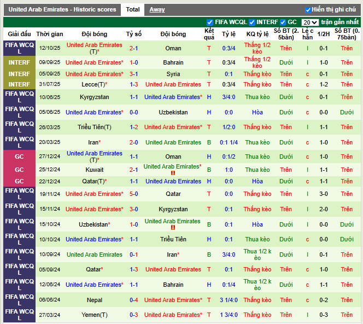Image resolution: width=363 pixels, height=324 pixels.
Task: Click red card icon in Uzbekistan 15/10/24 row
Action: coord(173,228)
